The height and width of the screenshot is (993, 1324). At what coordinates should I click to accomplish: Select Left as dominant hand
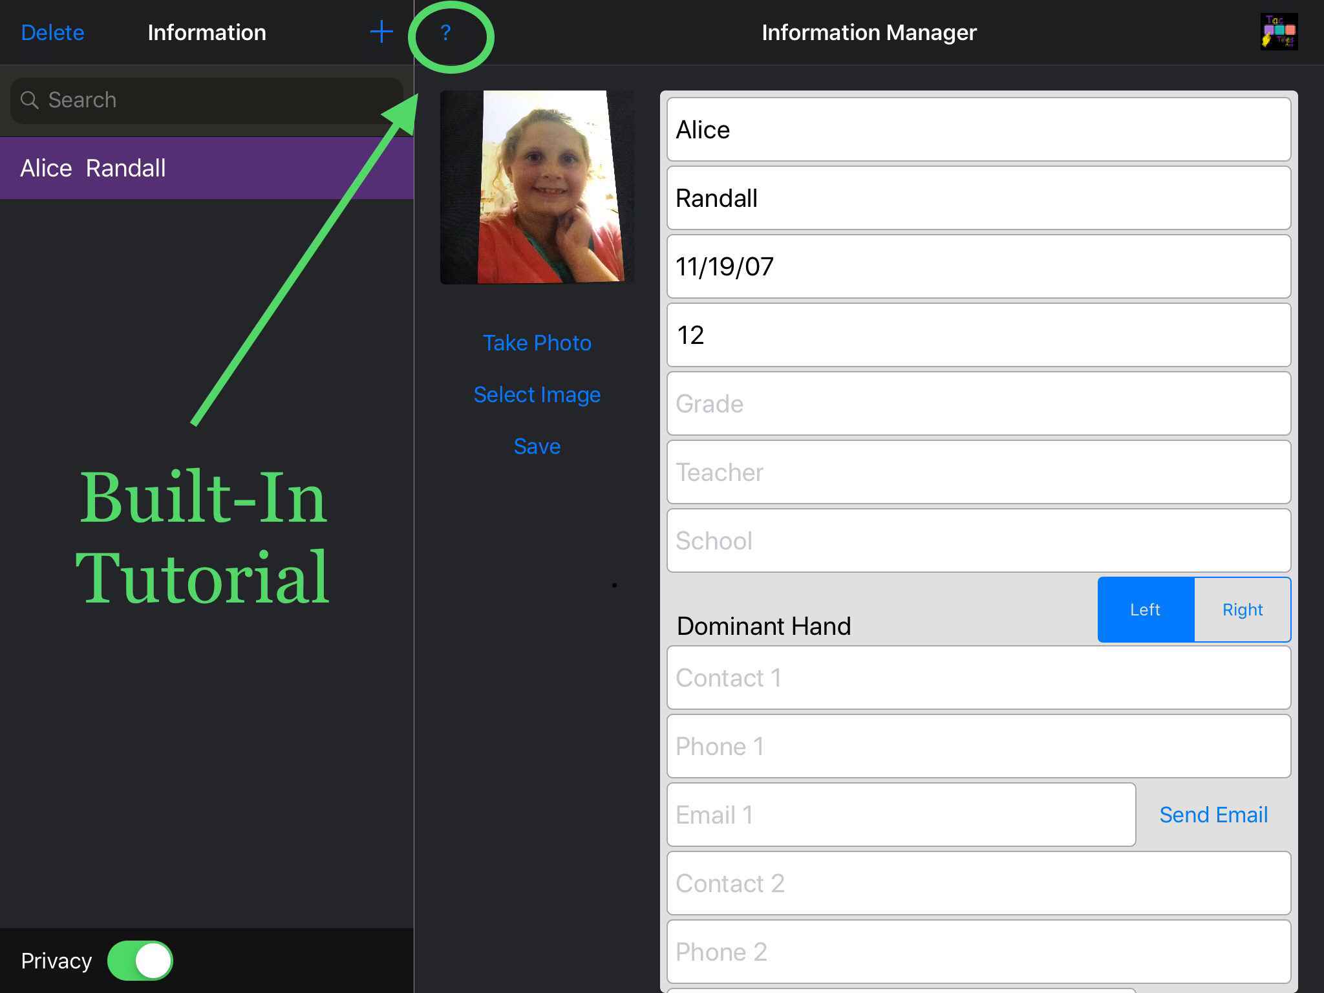click(1145, 610)
